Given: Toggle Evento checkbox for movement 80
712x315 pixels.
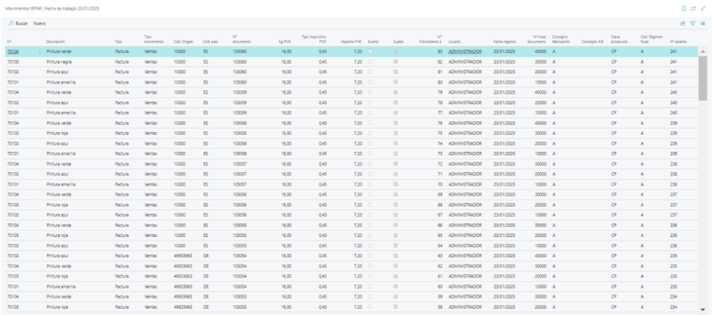Looking at the screenshot, I should pyautogui.click(x=370, y=82).
